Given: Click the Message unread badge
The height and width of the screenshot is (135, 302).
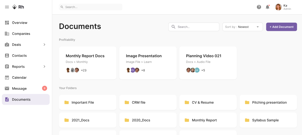Looking at the screenshot, I should click(x=44, y=88).
